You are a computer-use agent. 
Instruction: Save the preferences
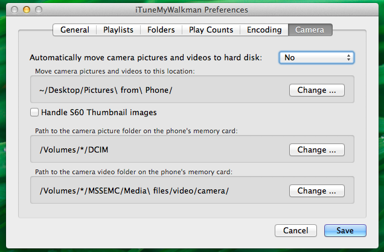pos(345,230)
